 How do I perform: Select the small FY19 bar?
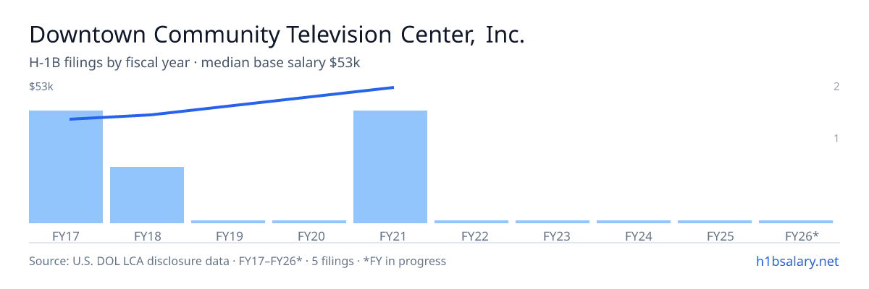tap(228, 222)
